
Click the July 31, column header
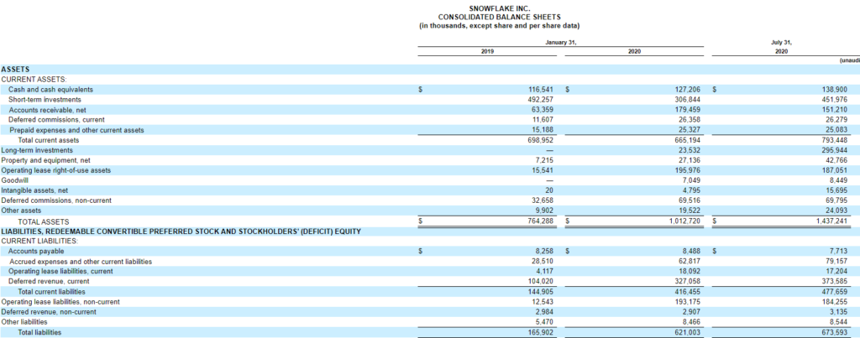point(781,41)
